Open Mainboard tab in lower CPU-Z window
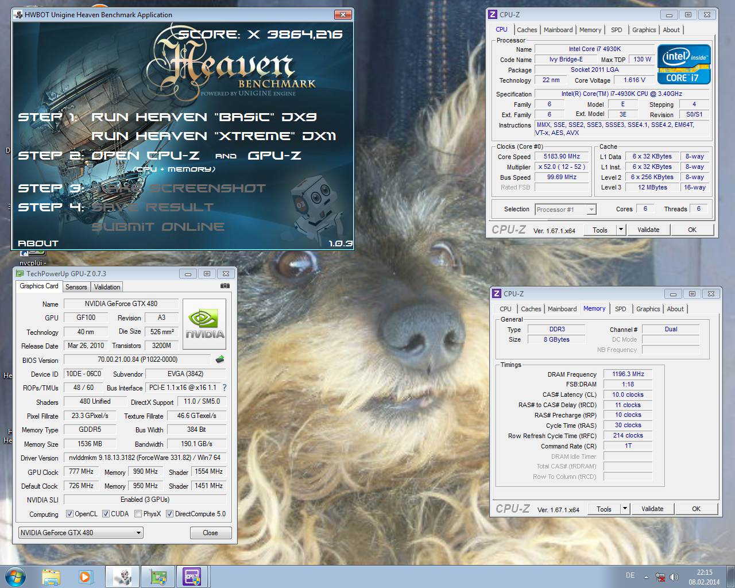This screenshot has width=735, height=588. [562, 309]
